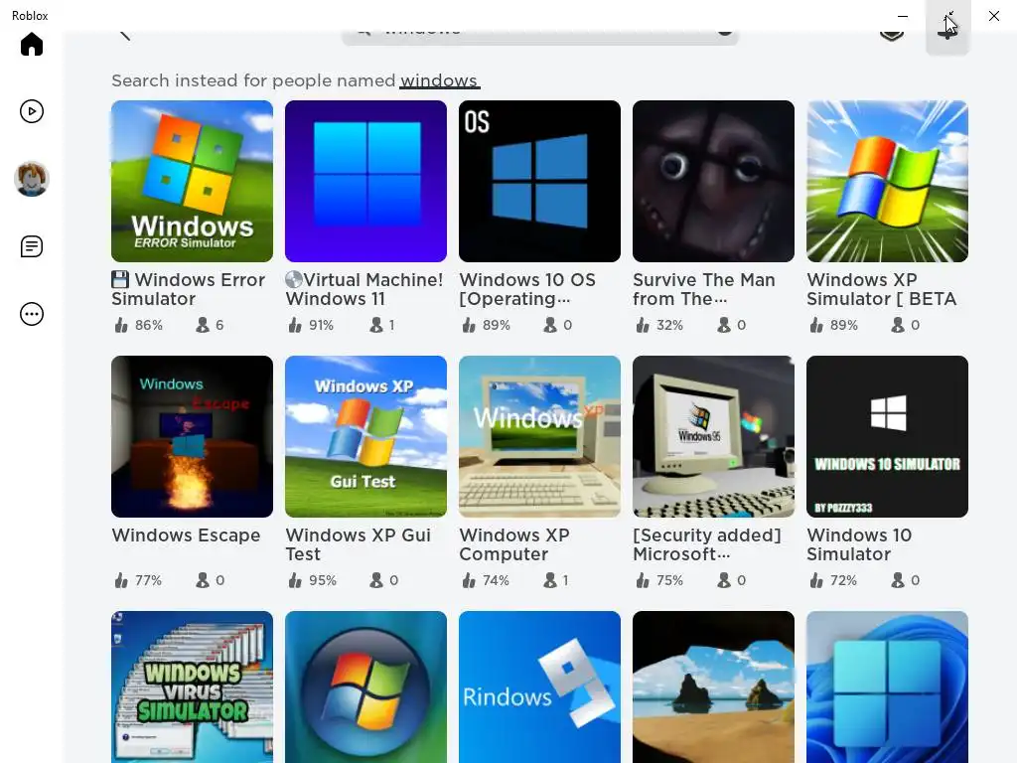Click thumbs-up icon showing 86% rating
Image resolution: width=1017 pixels, height=763 pixels.
121,325
